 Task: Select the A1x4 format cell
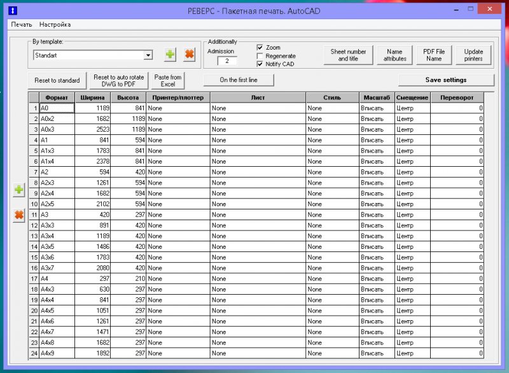(x=57, y=161)
